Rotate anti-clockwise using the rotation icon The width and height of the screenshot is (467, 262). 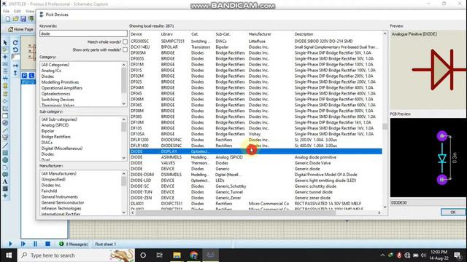[x=15, y=49]
